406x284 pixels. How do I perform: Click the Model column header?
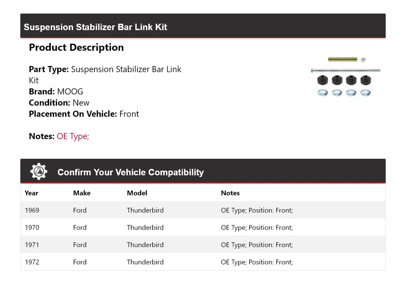coord(137,193)
